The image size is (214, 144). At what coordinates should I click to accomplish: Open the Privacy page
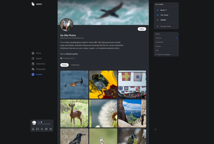coord(166,46)
